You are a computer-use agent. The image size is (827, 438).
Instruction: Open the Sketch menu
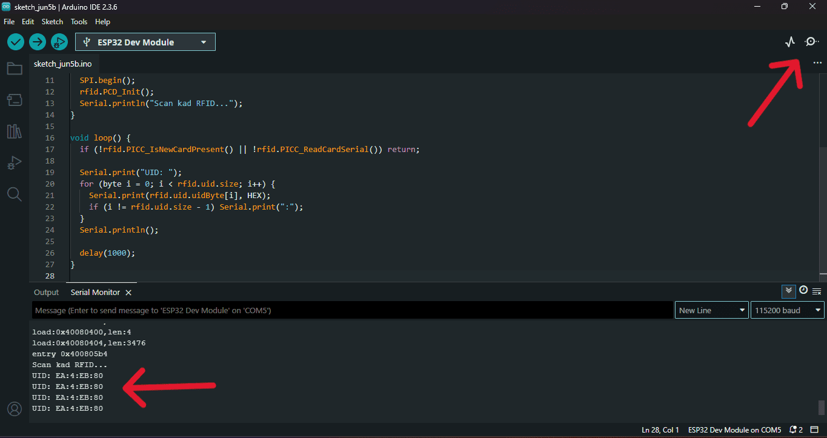click(x=52, y=21)
